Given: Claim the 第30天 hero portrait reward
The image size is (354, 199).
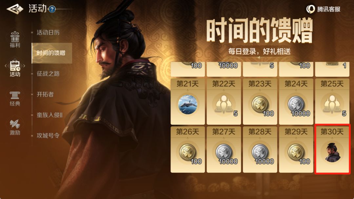Looking at the screenshot, I should pyautogui.click(x=332, y=149).
